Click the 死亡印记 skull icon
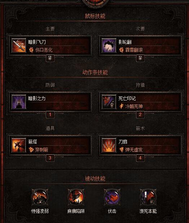189x223 pixels. coord(109,102)
